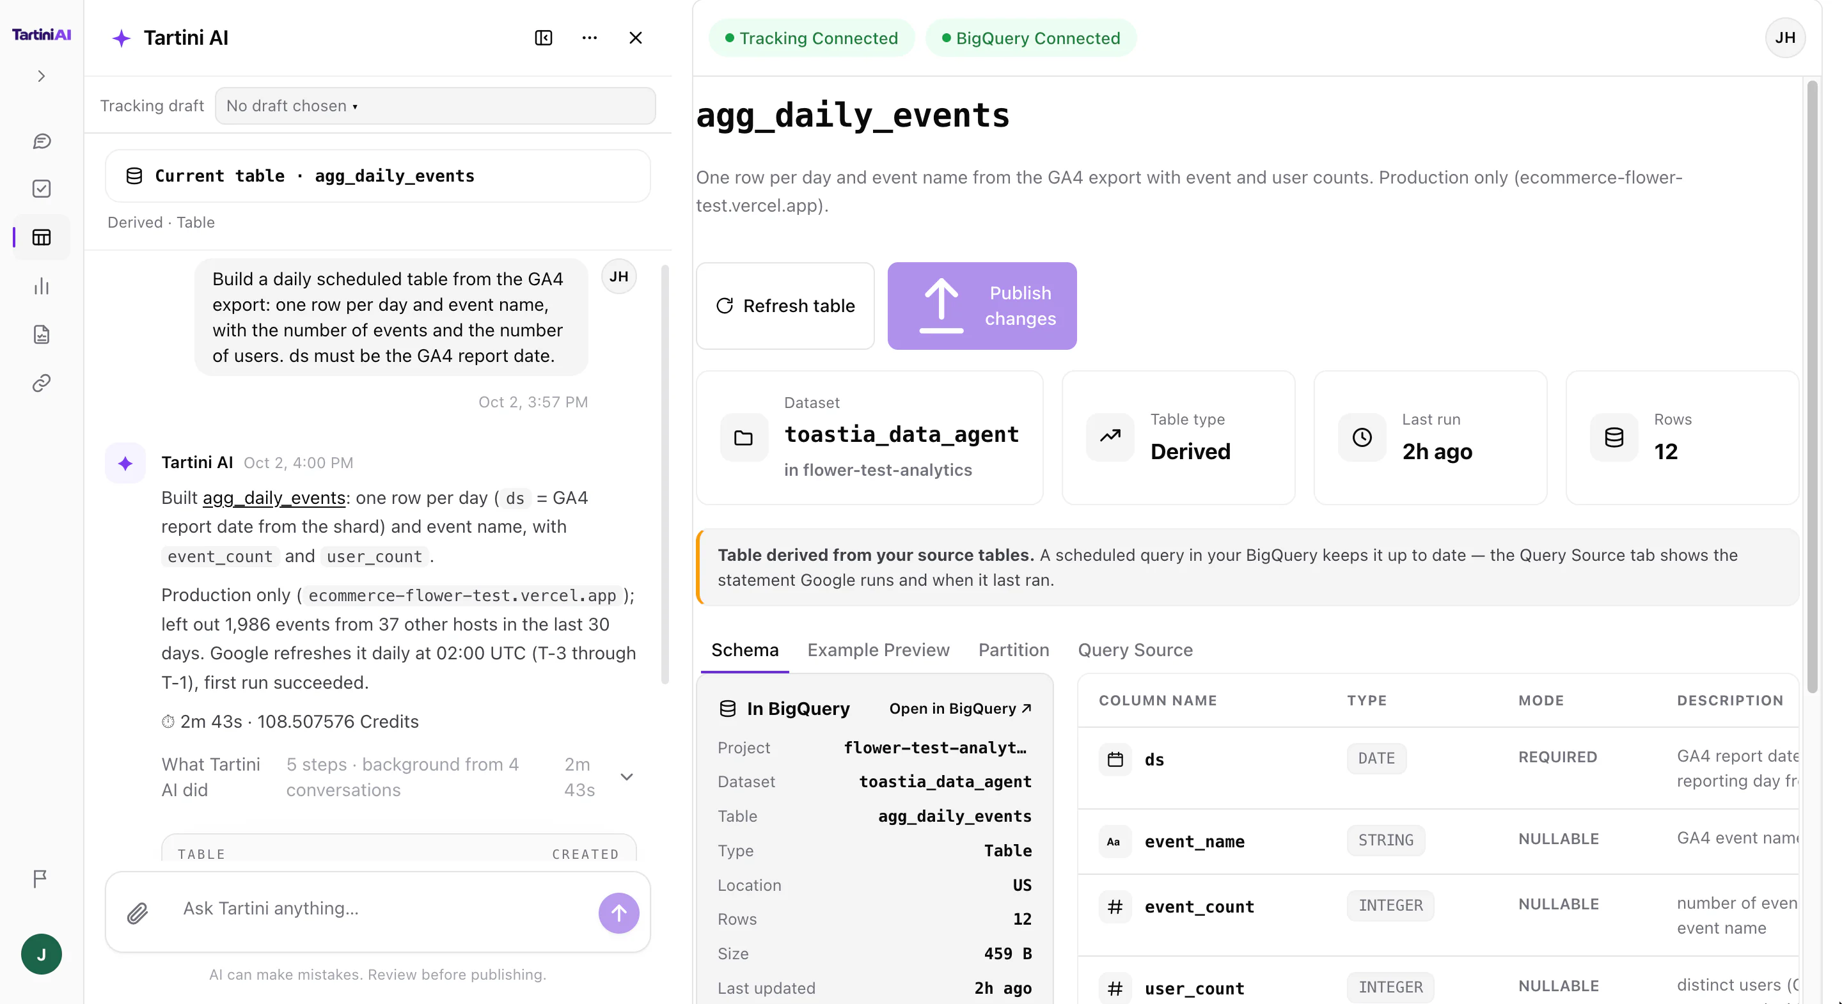Click the user_count column row
The height and width of the screenshot is (1004, 1842).
(1438, 981)
